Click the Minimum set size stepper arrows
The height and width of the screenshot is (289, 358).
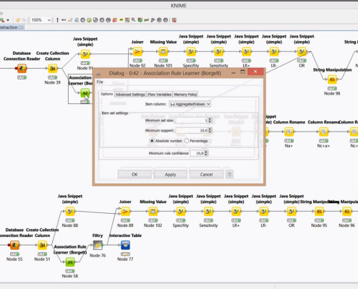point(210,120)
